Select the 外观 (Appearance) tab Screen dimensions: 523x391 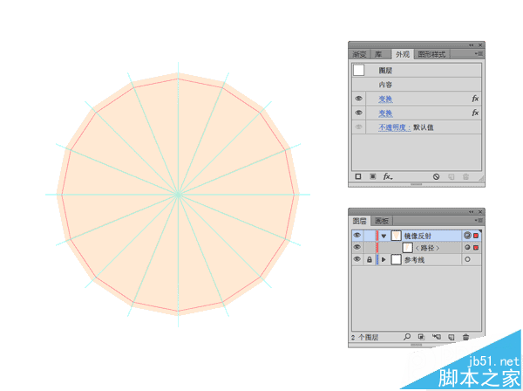402,54
